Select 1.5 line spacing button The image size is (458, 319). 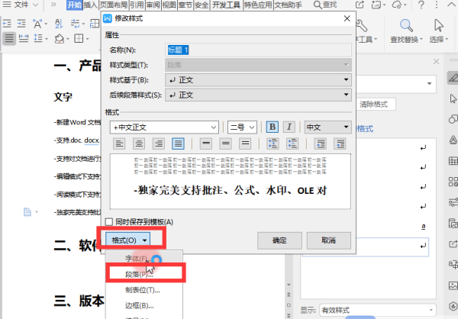[225, 143]
